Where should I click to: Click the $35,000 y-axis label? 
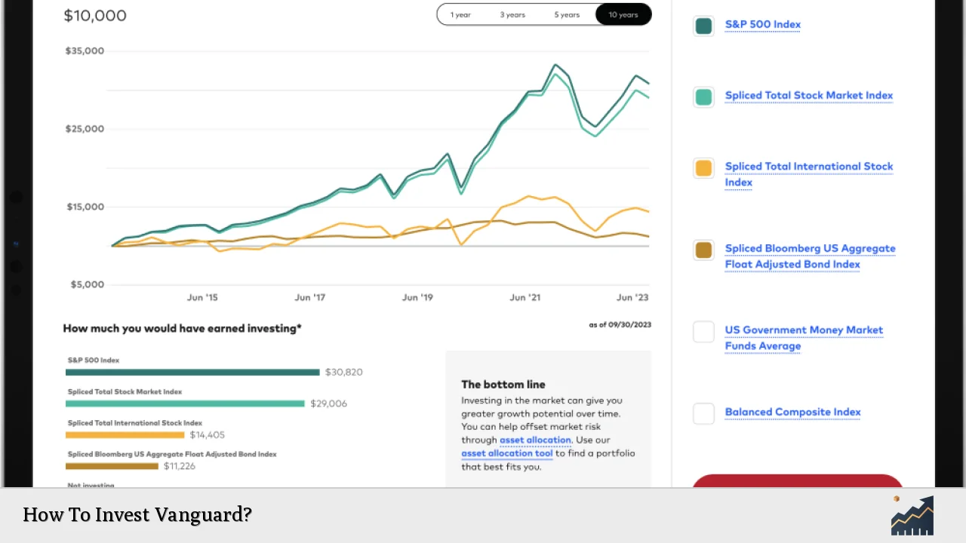(x=85, y=51)
